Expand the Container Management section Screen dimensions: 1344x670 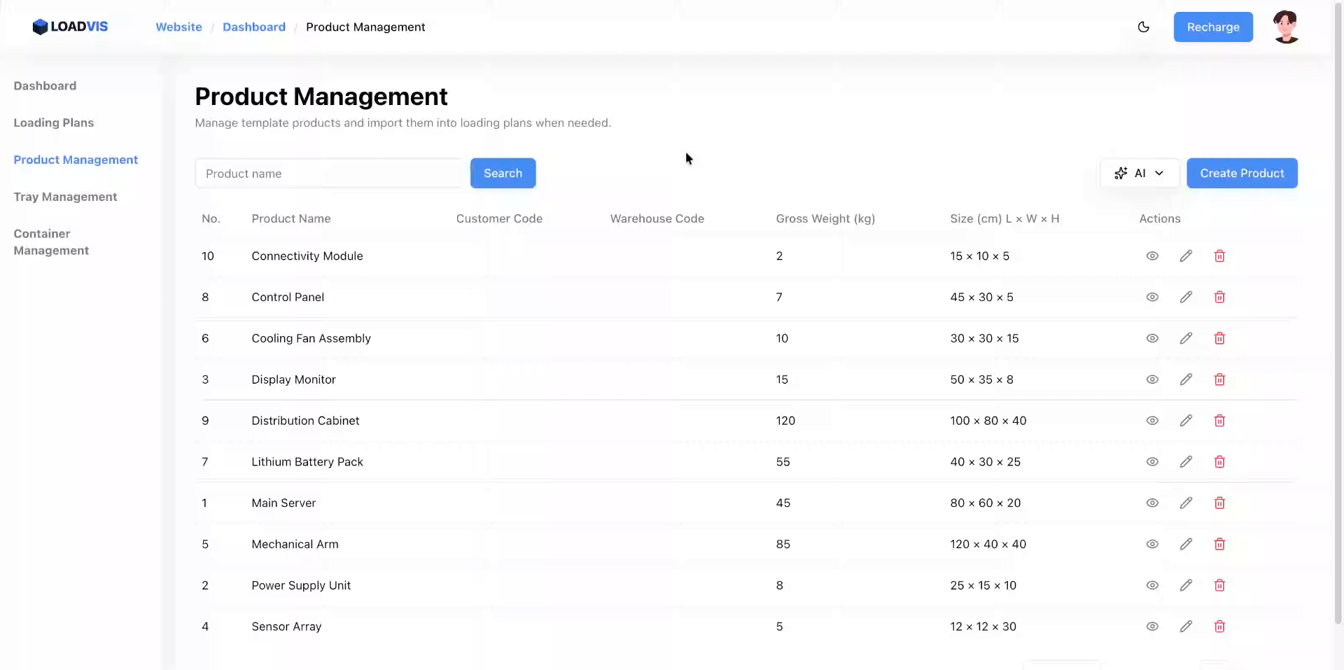(x=50, y=242)
